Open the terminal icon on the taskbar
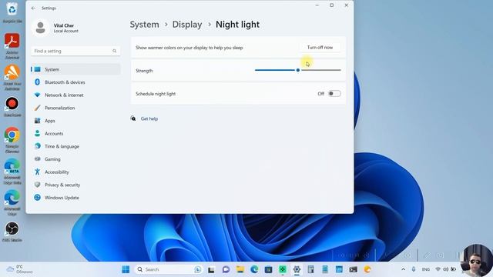 (353, 269)
